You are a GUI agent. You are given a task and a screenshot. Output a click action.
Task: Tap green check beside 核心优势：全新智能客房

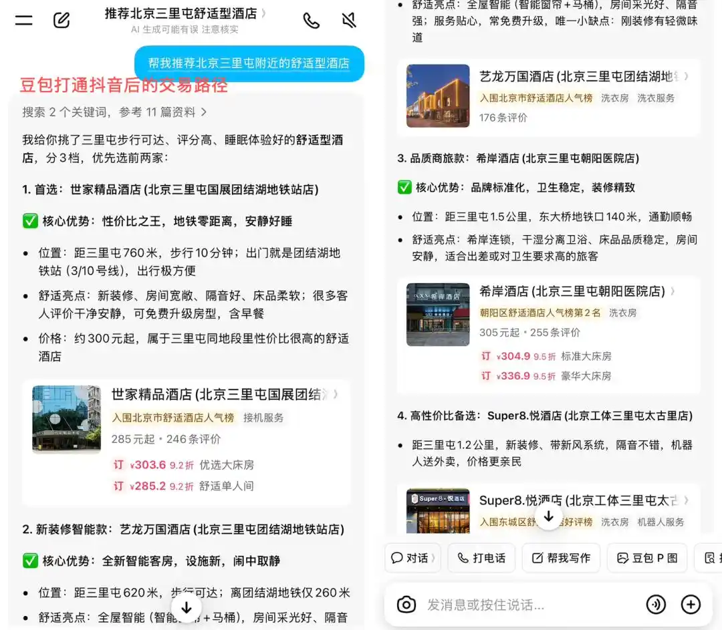(30, 561)
